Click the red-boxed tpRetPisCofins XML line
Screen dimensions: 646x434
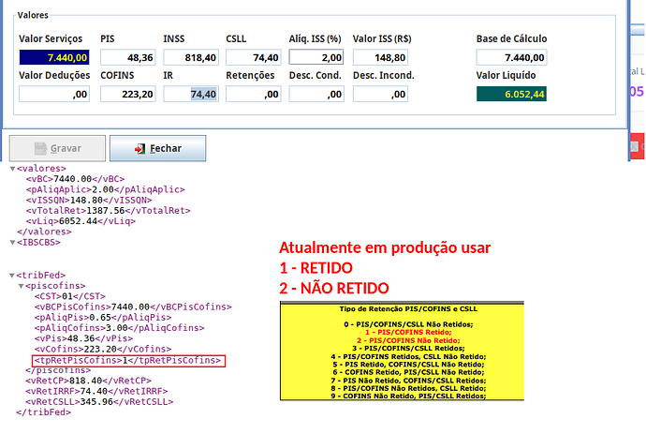(127, 360)
